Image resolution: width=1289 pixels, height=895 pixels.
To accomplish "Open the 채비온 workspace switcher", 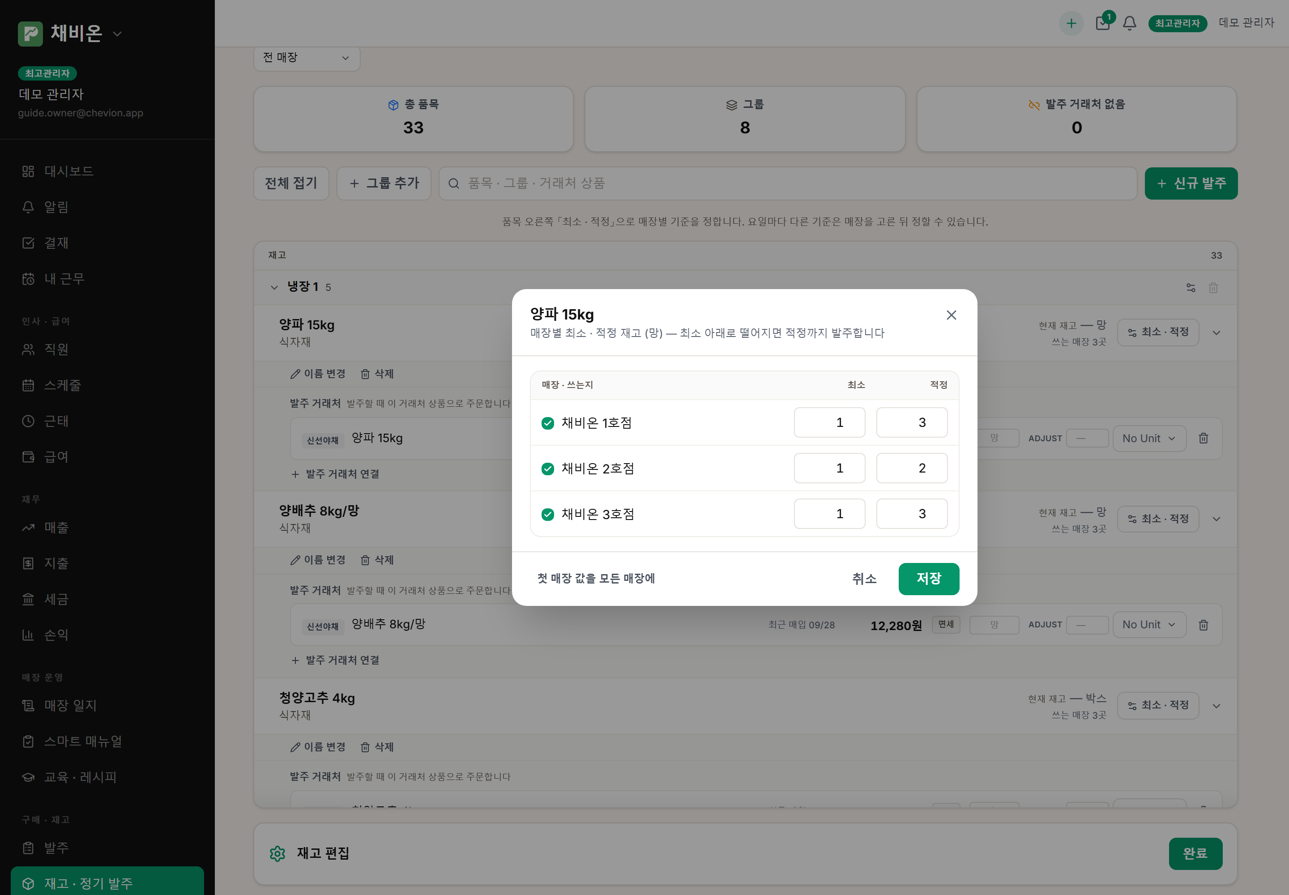I will pyautogui.click(x=70, y=34).
